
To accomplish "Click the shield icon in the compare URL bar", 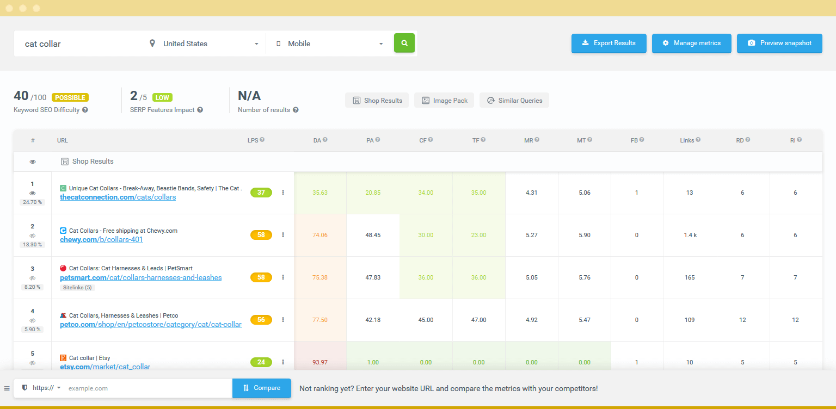I will [24, 388].
